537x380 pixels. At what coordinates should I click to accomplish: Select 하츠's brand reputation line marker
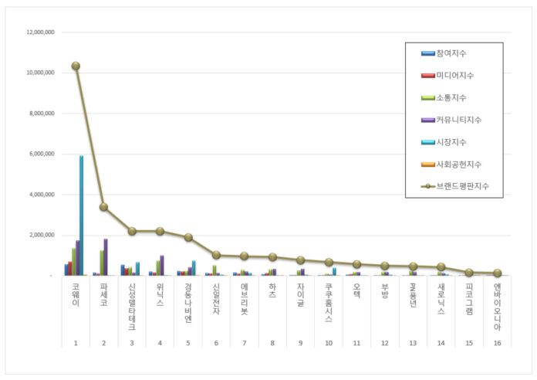[x=272, y=257]
